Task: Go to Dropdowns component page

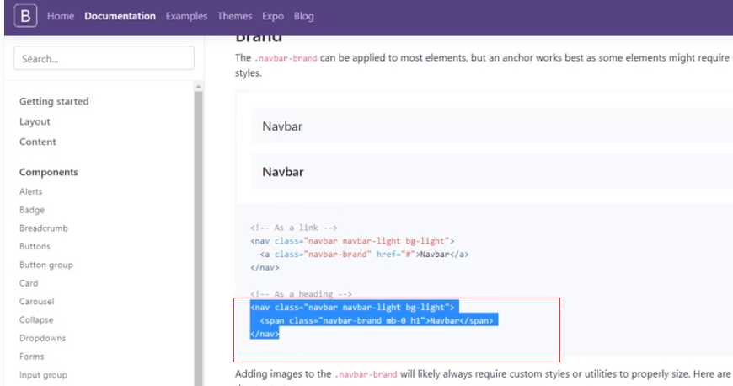Action: coord(42,338)
